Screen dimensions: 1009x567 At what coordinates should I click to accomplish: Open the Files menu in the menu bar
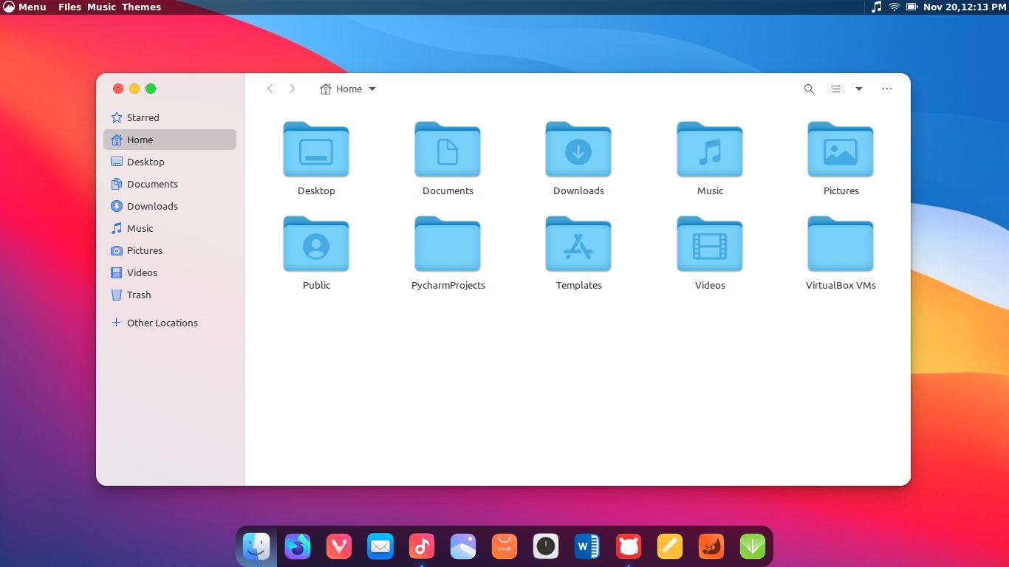[69, 7]
